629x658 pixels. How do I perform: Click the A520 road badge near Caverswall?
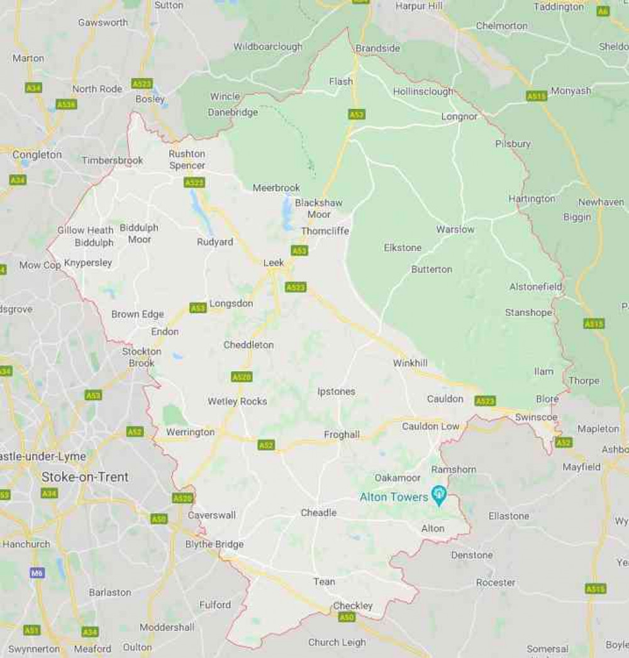(x=182, y=498)
